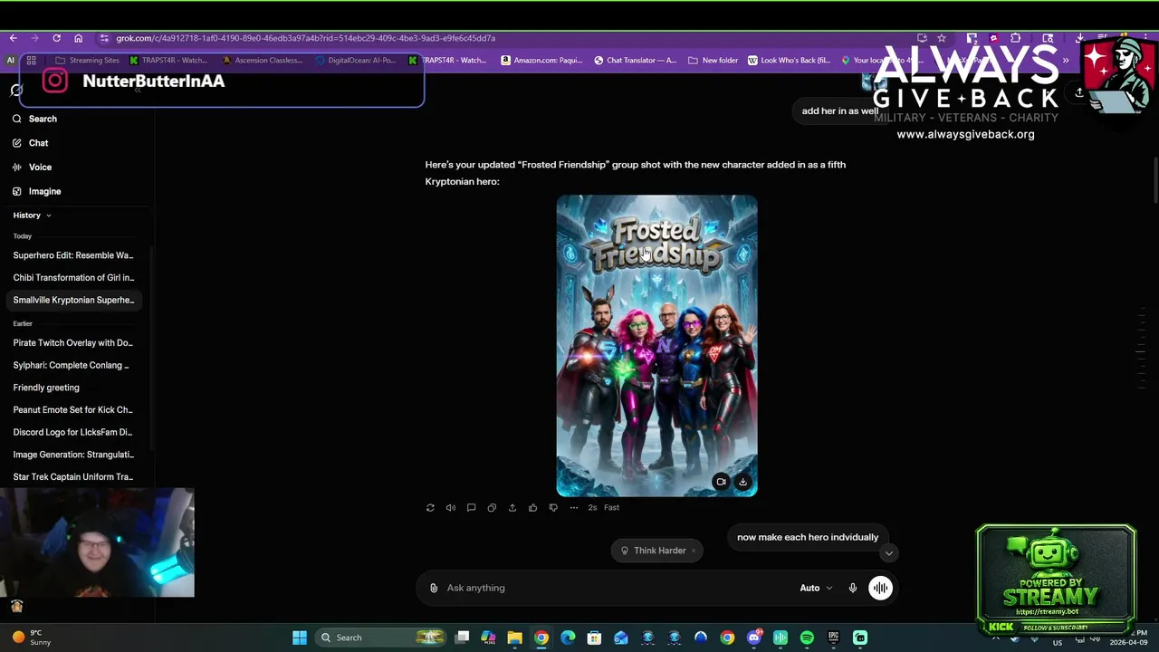Go to browser home page
The image size is (1159, 652).
coord(78,38)
